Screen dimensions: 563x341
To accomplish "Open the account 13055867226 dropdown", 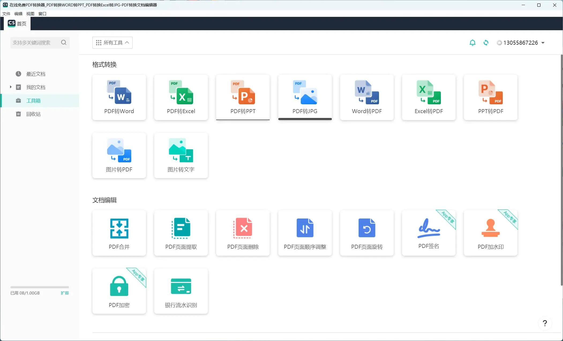I will click(x=521, y=43).
